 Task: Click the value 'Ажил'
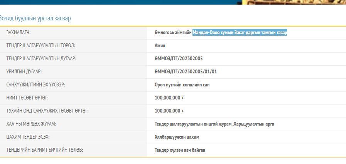click(160, 46)
